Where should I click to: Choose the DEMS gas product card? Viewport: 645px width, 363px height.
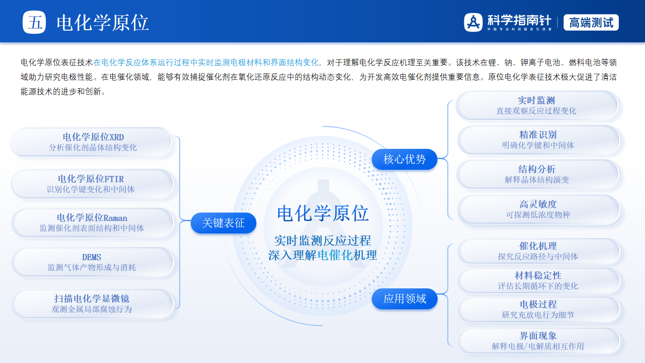[x=92, y=262]
